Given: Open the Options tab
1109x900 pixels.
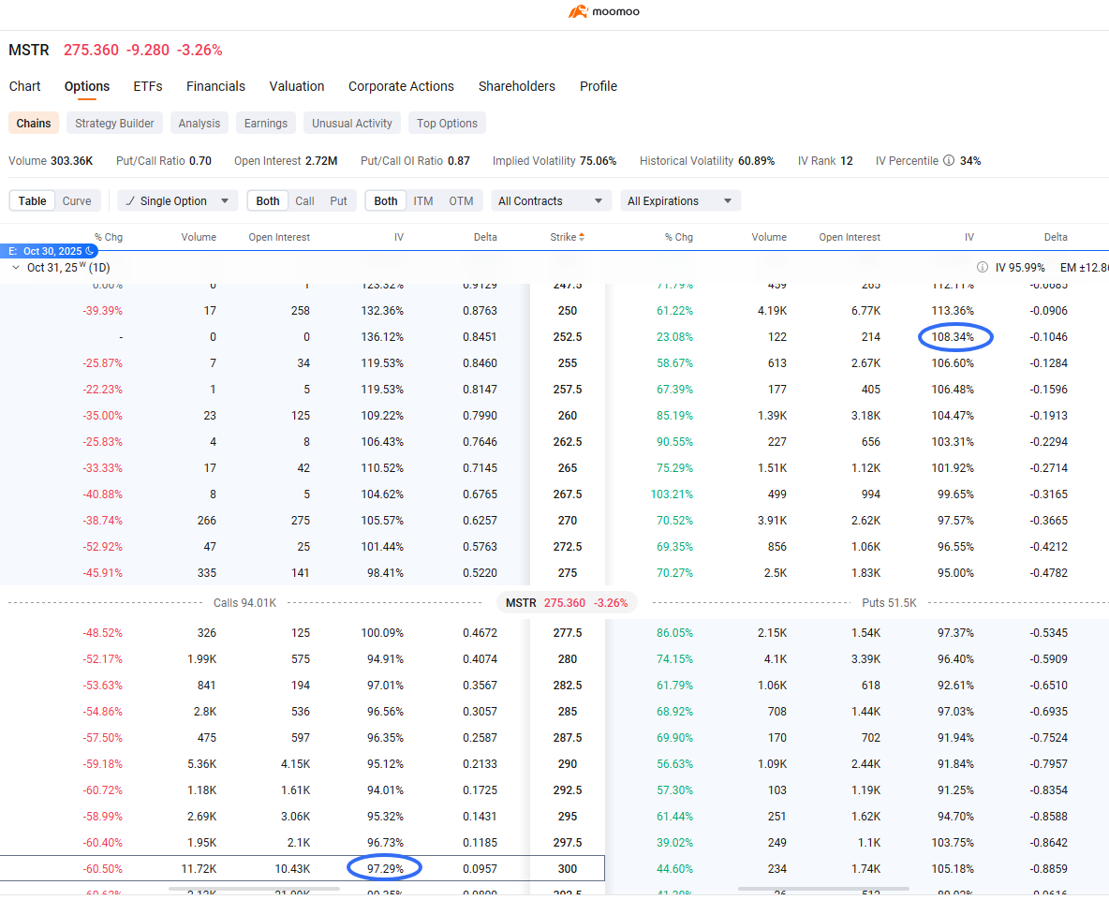Looking at the screenshot, I should point(87,86).
